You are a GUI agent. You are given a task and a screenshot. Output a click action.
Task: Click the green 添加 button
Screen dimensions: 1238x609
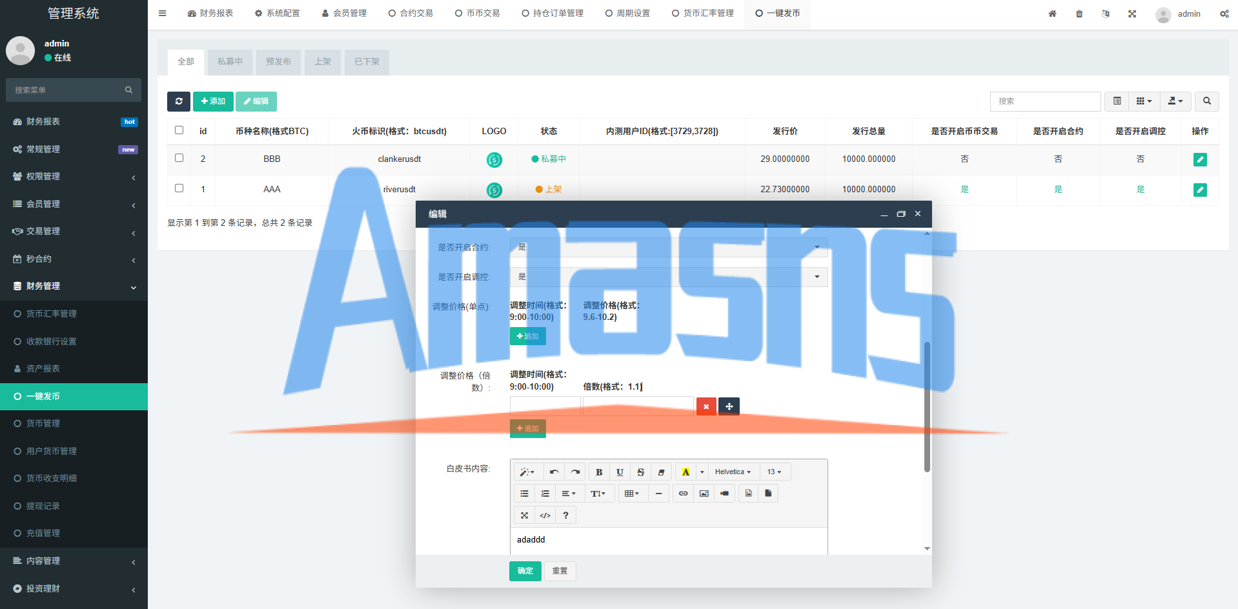pos(213,101)
